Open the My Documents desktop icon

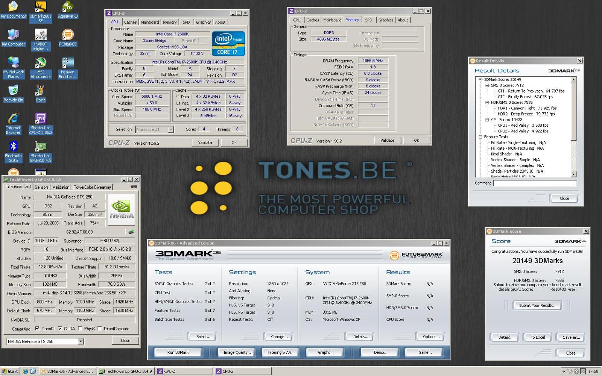pyautogui.click(x=13, y=10)
